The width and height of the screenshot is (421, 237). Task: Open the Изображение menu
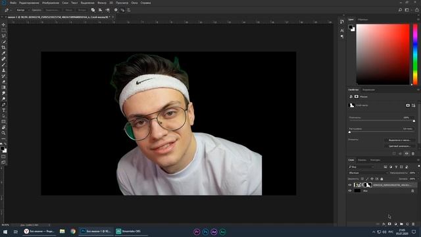coord(51,3)
